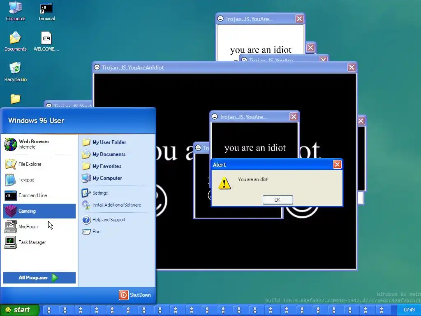Launch Task Manager from start menu
The width and height of the screenshot is (421, 316).
(39, 242)
